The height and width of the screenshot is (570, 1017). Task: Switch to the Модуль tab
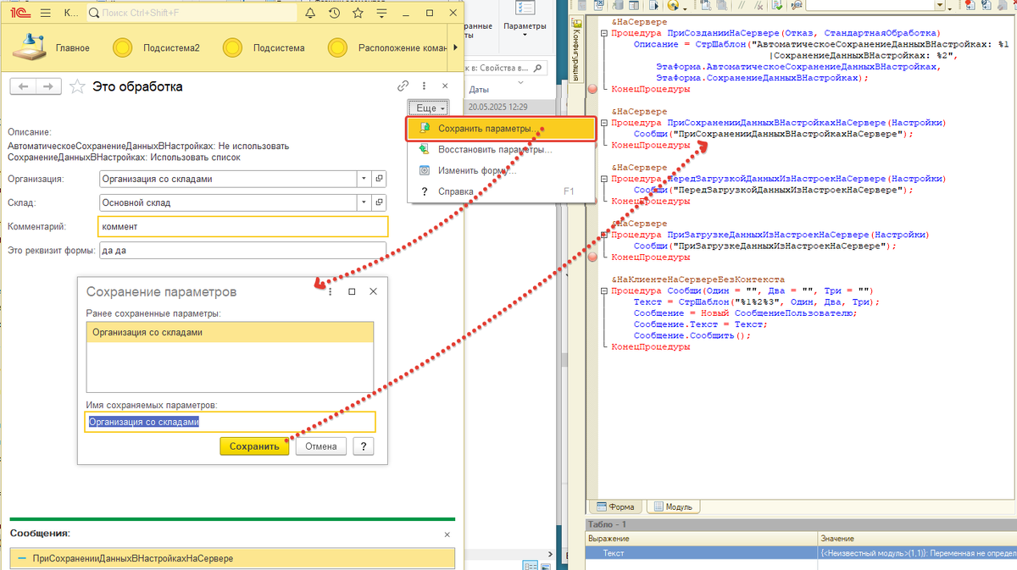pos(673,507)
